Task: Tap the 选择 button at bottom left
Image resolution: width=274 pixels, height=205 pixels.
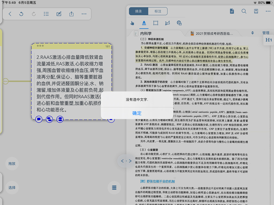Action: coord(12,188)
